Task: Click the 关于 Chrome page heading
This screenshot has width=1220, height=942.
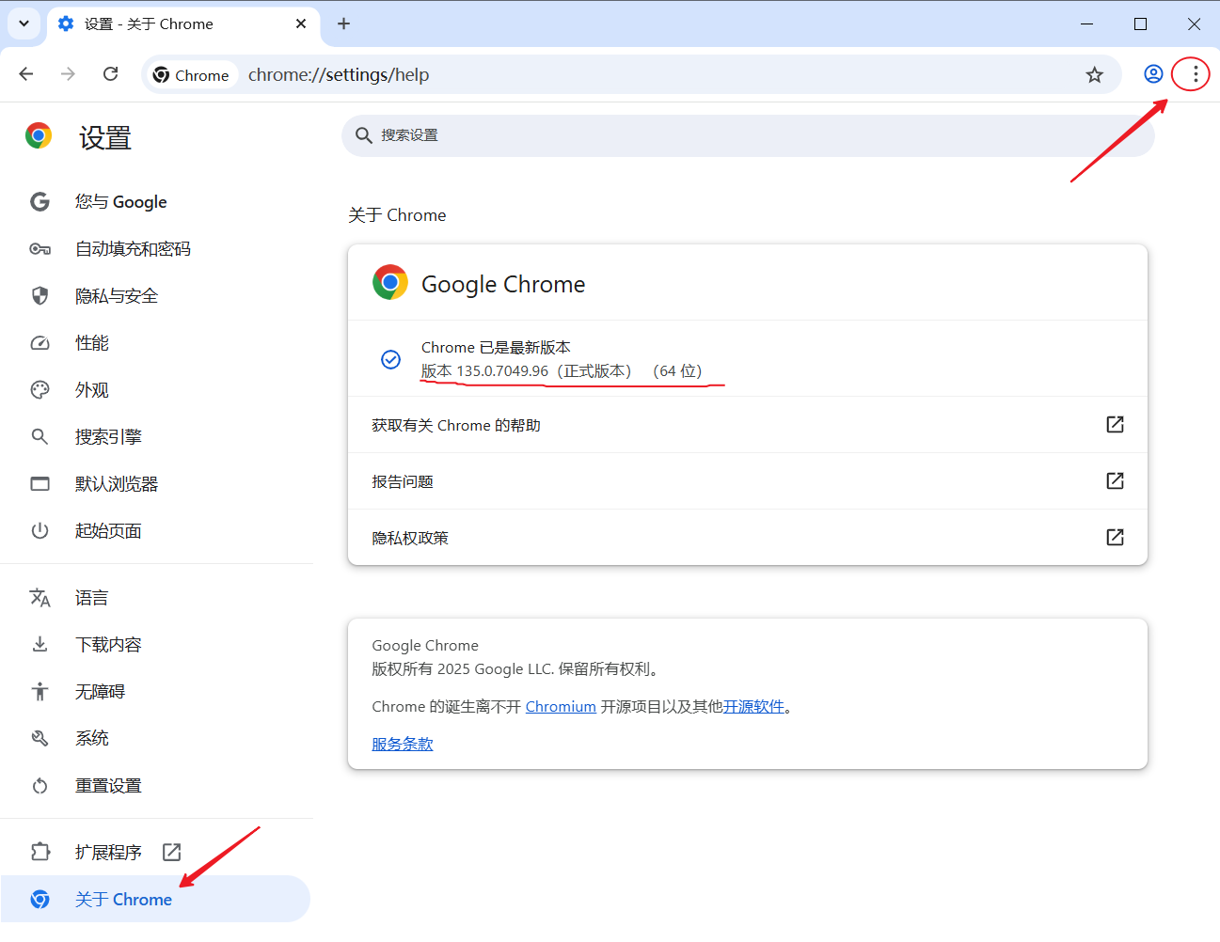Action: [397, 215]
